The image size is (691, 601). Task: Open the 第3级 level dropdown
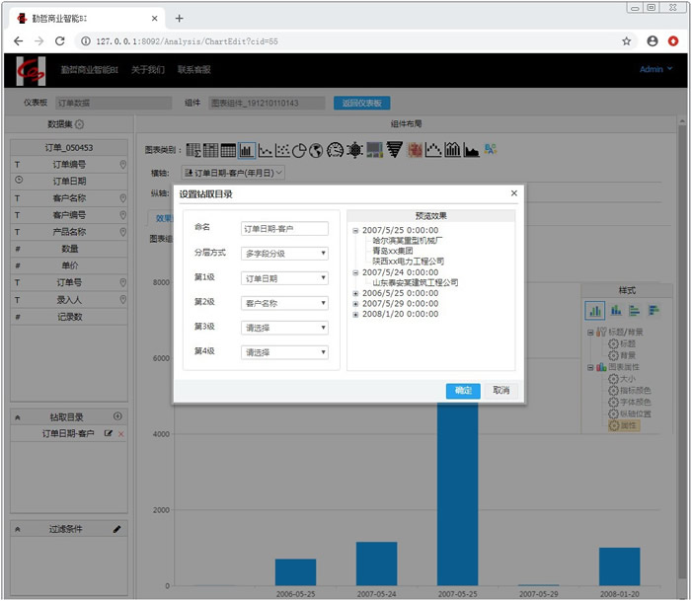pyautogui.click(x=284, y=328)
